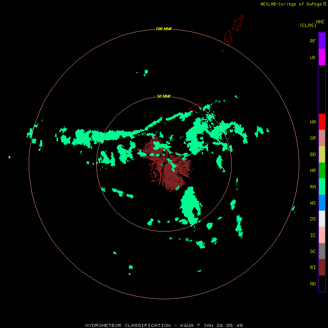Click the HA red legend swatch
Screen dimensions: 328x328
322,122
